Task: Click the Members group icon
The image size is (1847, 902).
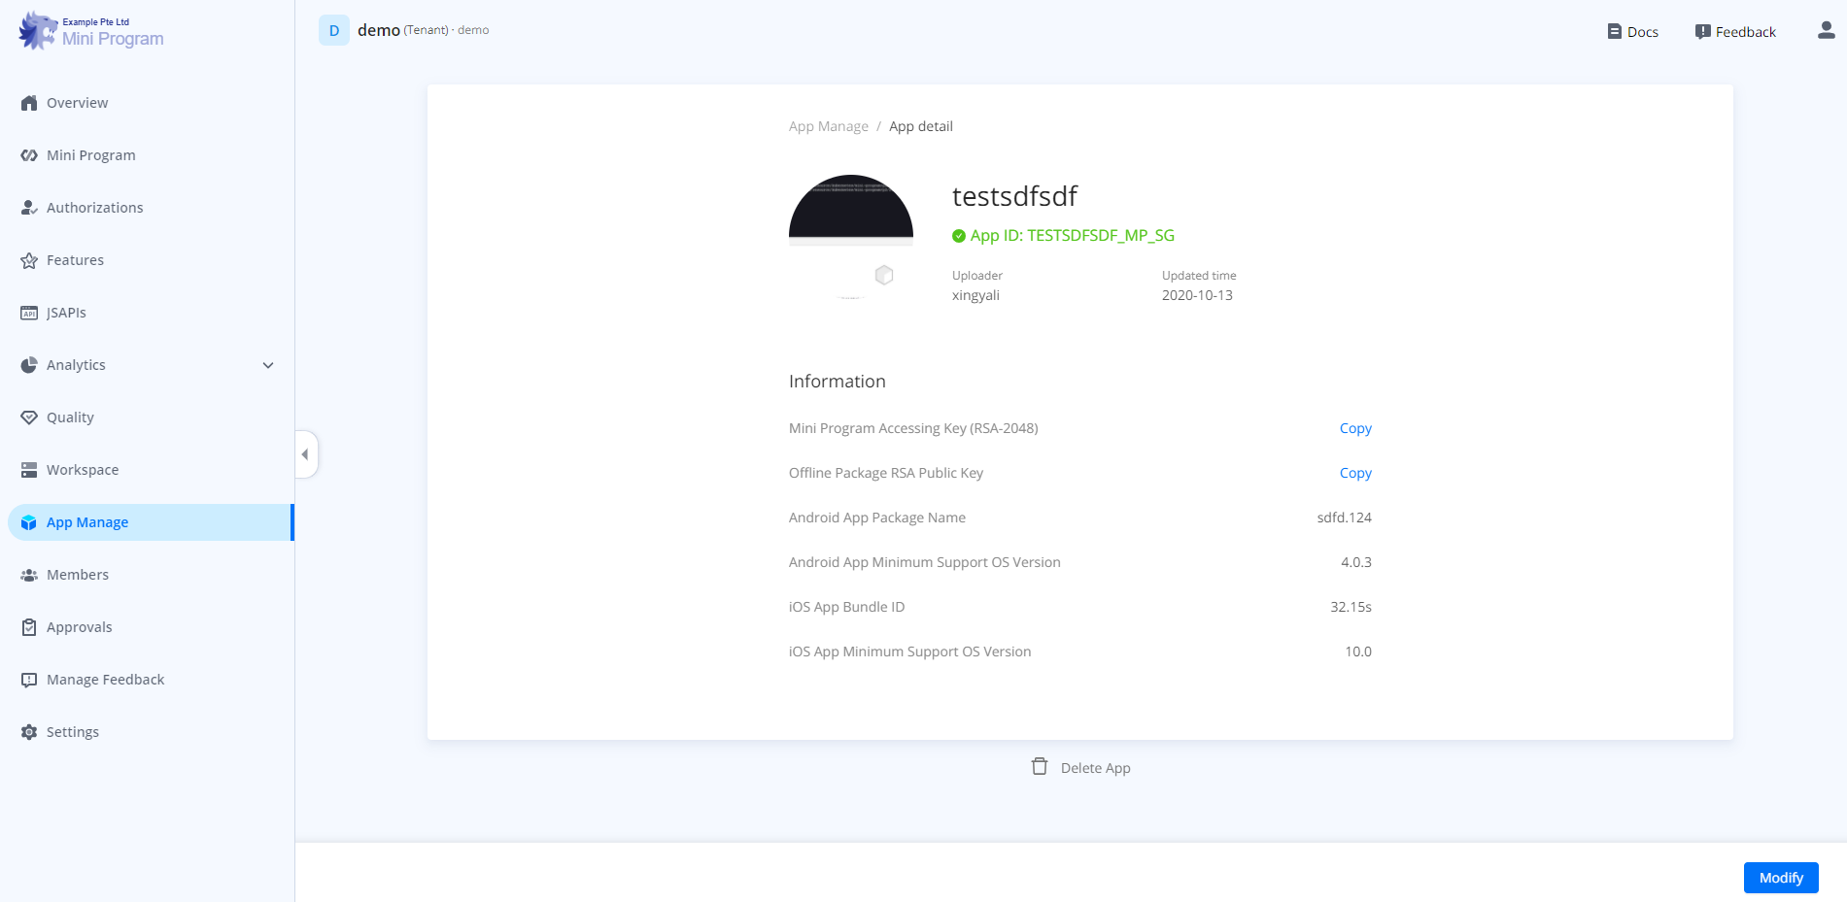Action: point(29,575)
